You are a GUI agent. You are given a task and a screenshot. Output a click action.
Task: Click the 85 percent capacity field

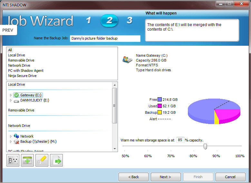pos(180,140)
